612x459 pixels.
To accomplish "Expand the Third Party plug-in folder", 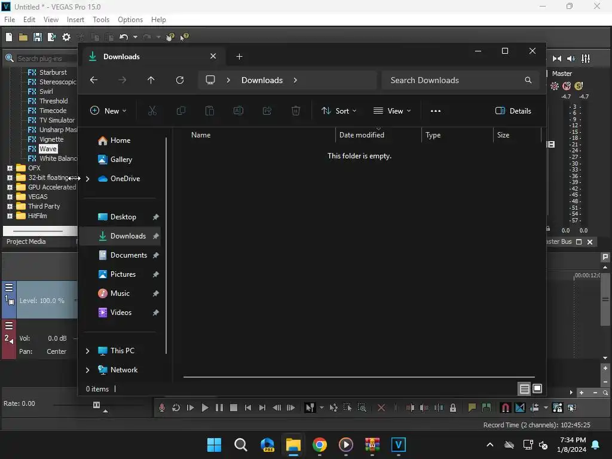I will coord(10,206).
